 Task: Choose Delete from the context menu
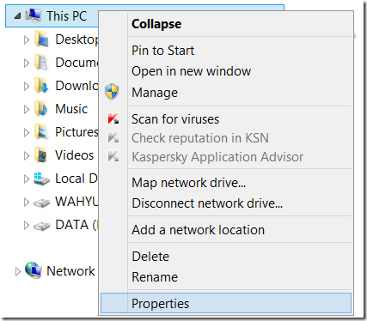(226, 257)
